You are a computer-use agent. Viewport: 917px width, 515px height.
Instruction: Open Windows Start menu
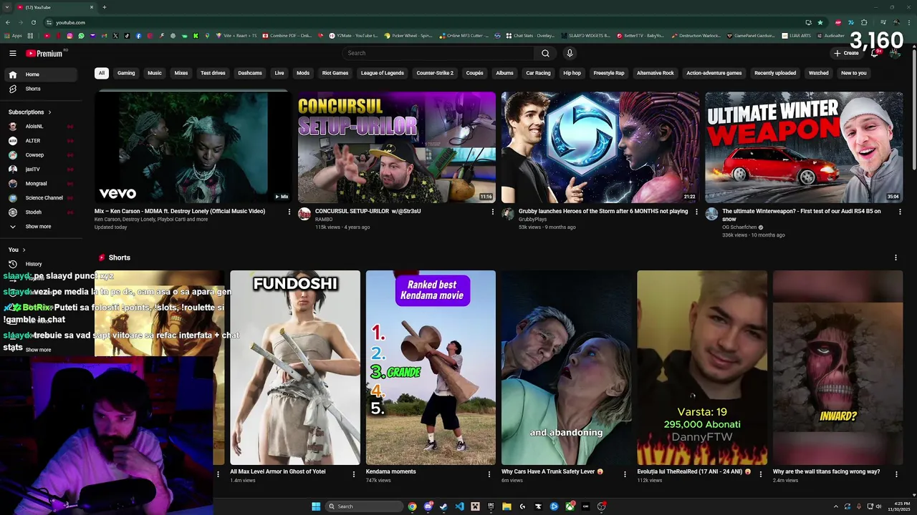point(316,506)
